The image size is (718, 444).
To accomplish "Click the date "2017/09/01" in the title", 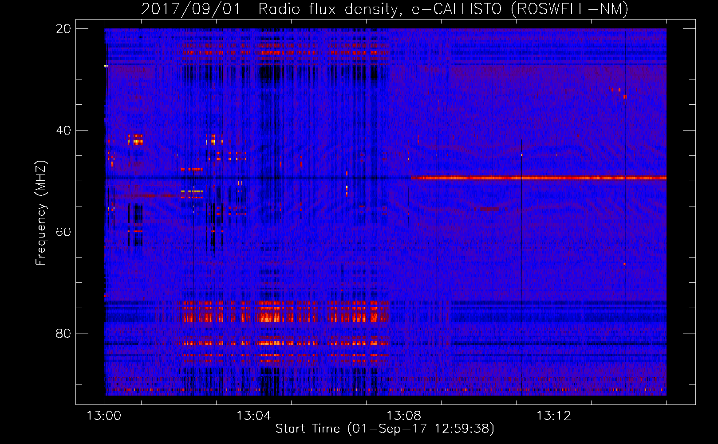I will coord(191,9).
